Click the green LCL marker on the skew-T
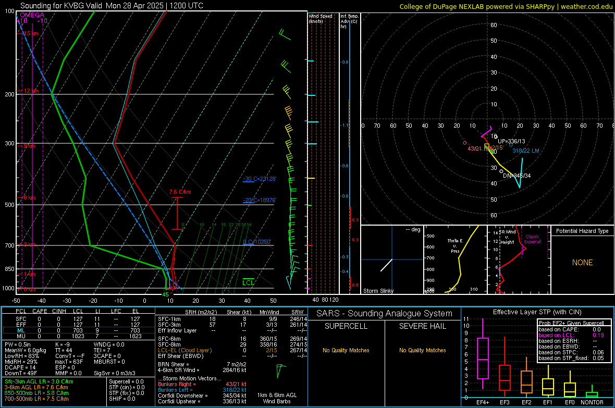The width and height of the screenshot is (615, 408). (248, 282)
